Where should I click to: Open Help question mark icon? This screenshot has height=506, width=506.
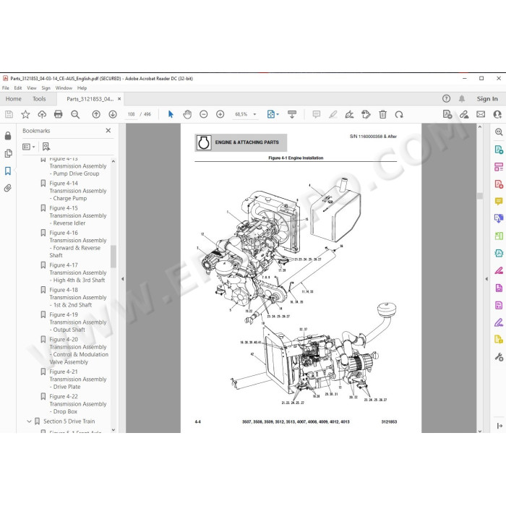pos(446,99)
